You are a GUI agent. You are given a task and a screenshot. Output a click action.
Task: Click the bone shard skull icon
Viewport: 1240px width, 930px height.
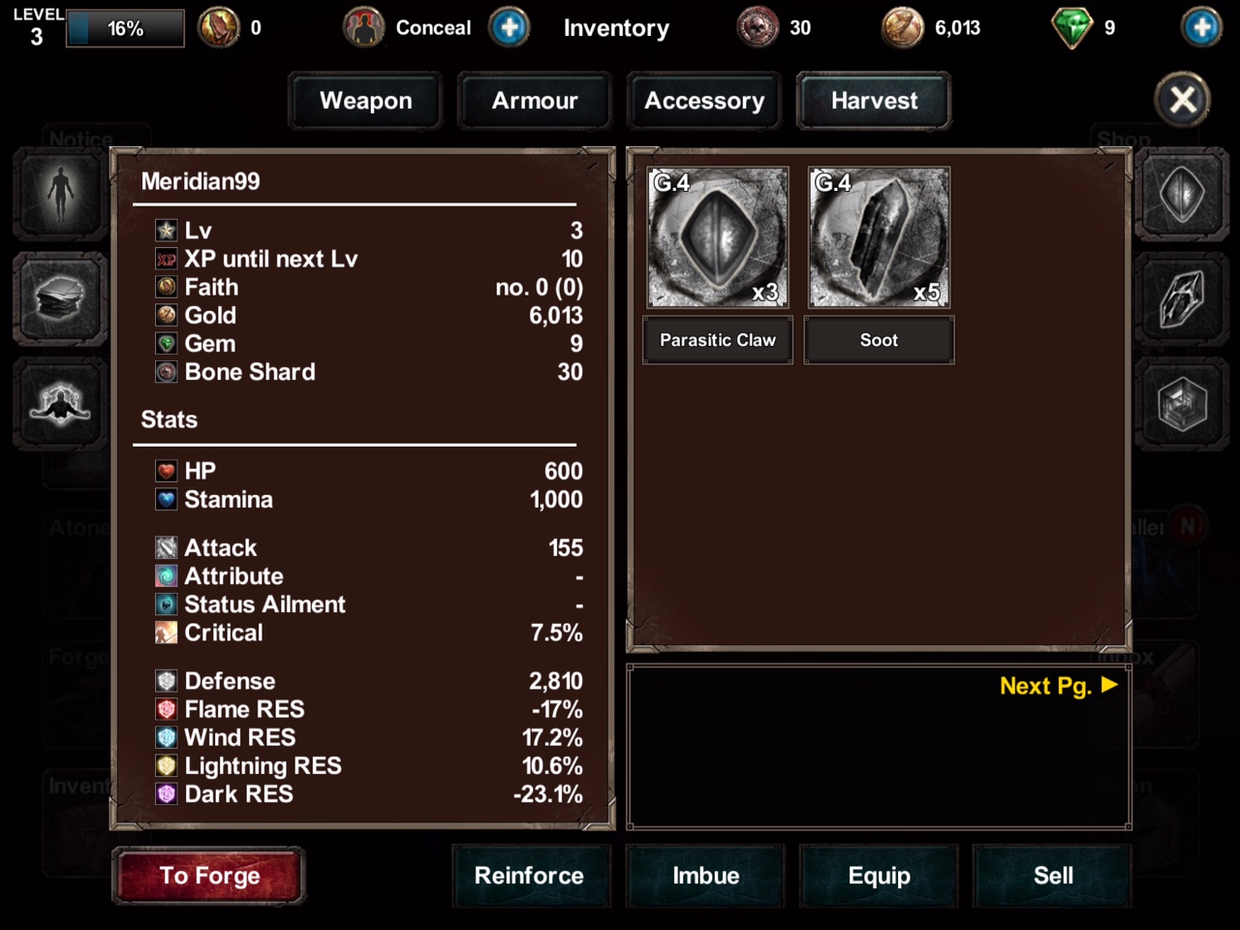pos(757,27)
